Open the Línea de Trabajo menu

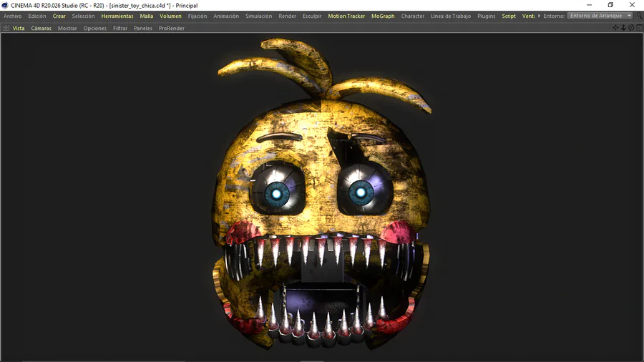tap(451, 16)
